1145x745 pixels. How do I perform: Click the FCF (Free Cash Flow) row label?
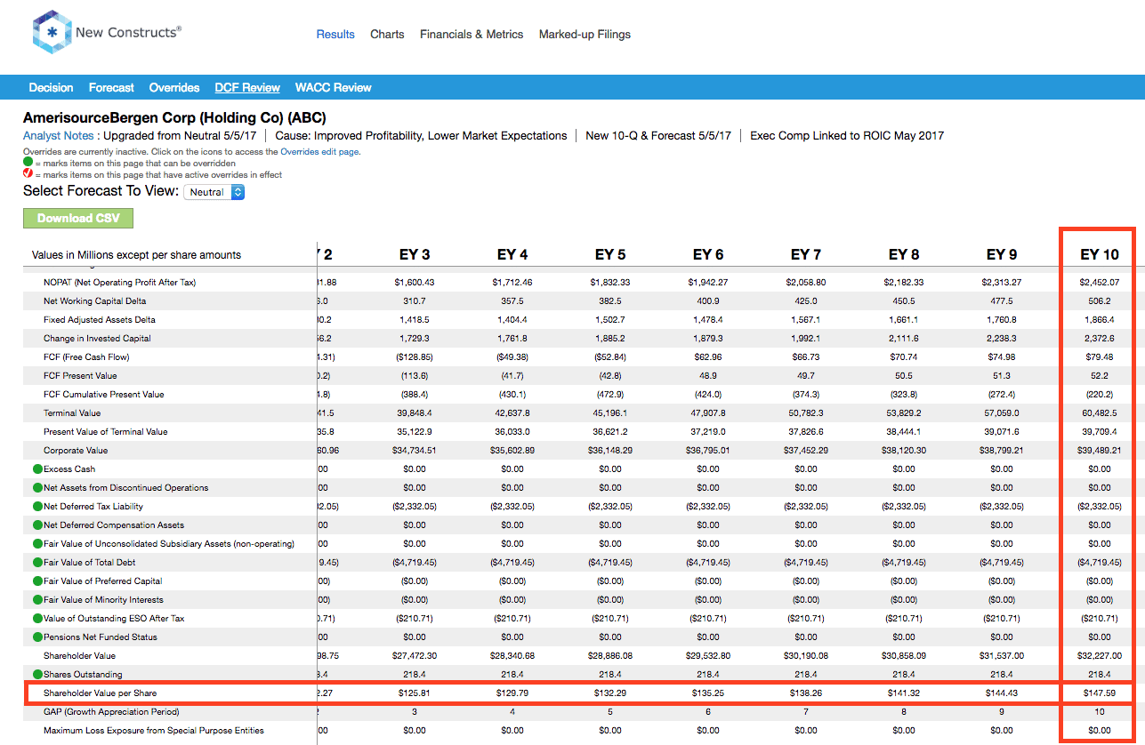click(x=86, y=357)
